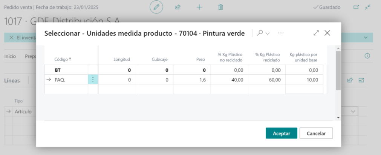Click the share icon in the Líneas section
The width and height of the screenshot is (381, 155).
click(350, 80)
